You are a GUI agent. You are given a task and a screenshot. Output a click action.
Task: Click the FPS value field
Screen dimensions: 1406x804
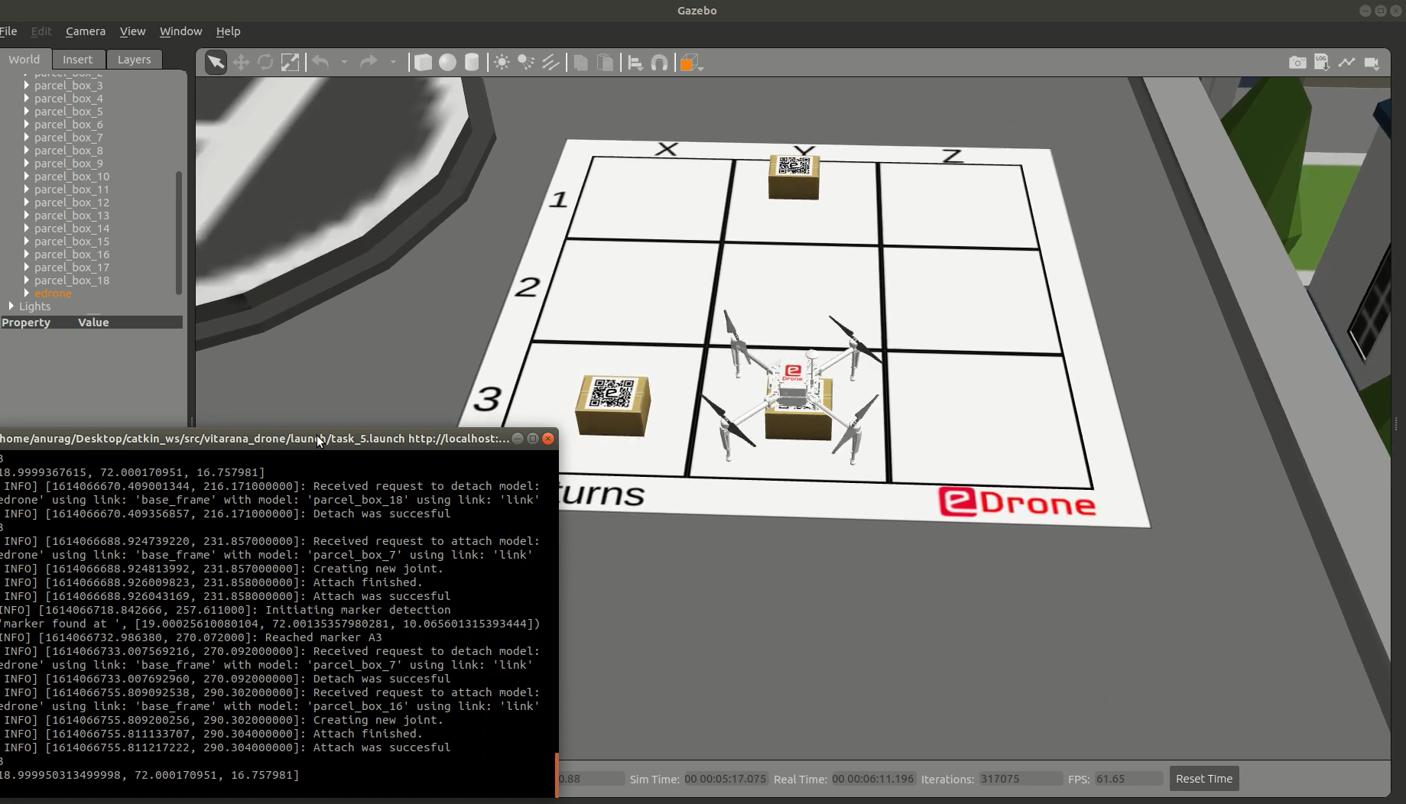tap(1128, 779)
